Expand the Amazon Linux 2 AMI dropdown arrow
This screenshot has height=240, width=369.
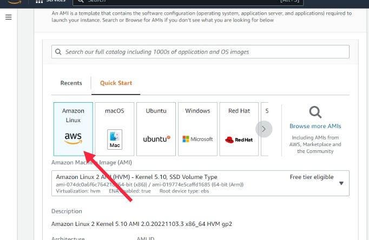(x=341, y=183)
